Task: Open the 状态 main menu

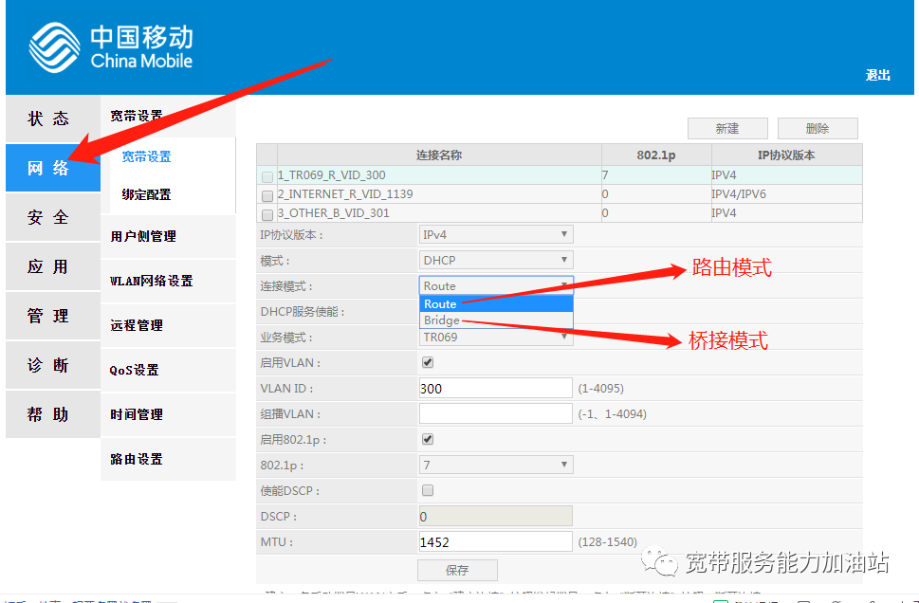Action: (53, 119)
